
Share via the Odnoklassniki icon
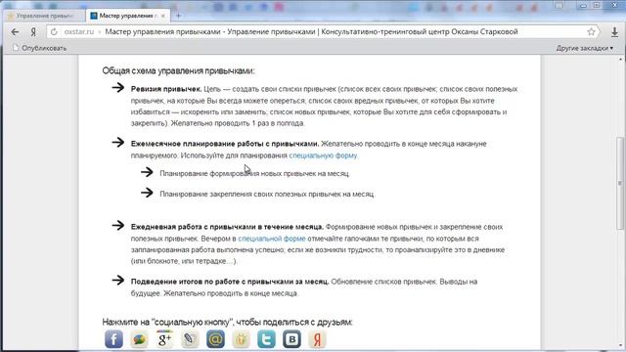tap(242, 339)
